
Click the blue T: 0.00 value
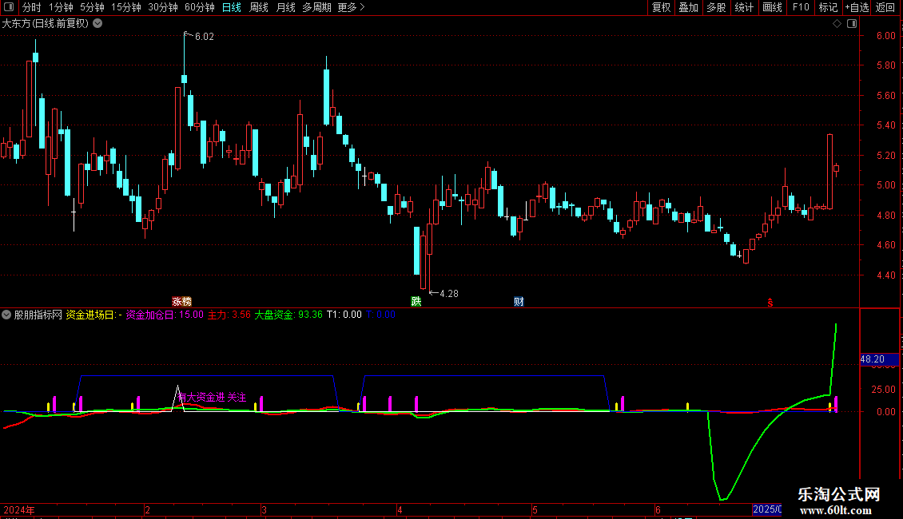[380, 315]
